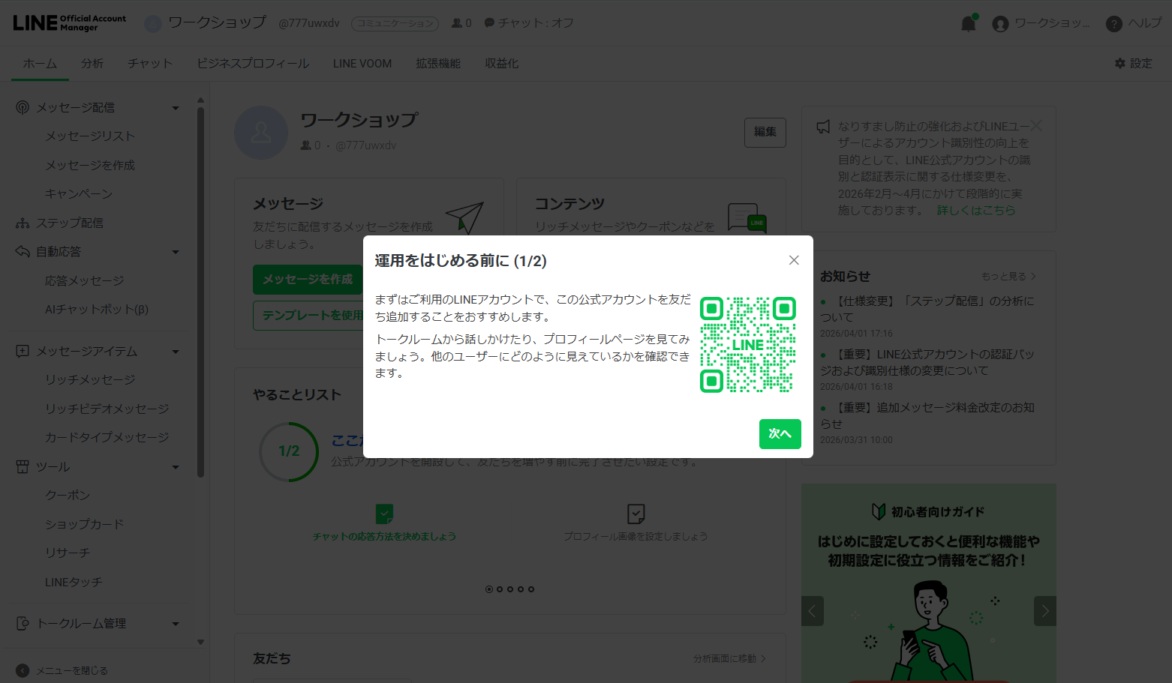
Task: Click the 自動応答 auto-reply icon
Action: tap(21, 251)
